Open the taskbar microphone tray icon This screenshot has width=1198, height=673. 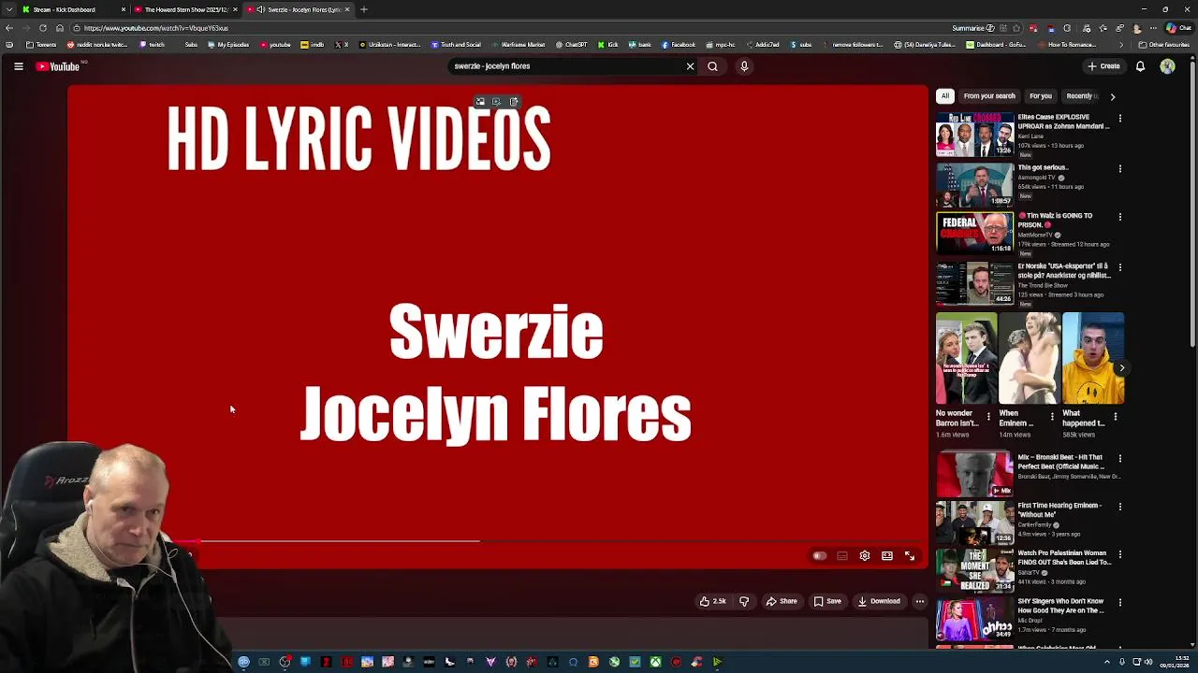[x=1121, y=662]
